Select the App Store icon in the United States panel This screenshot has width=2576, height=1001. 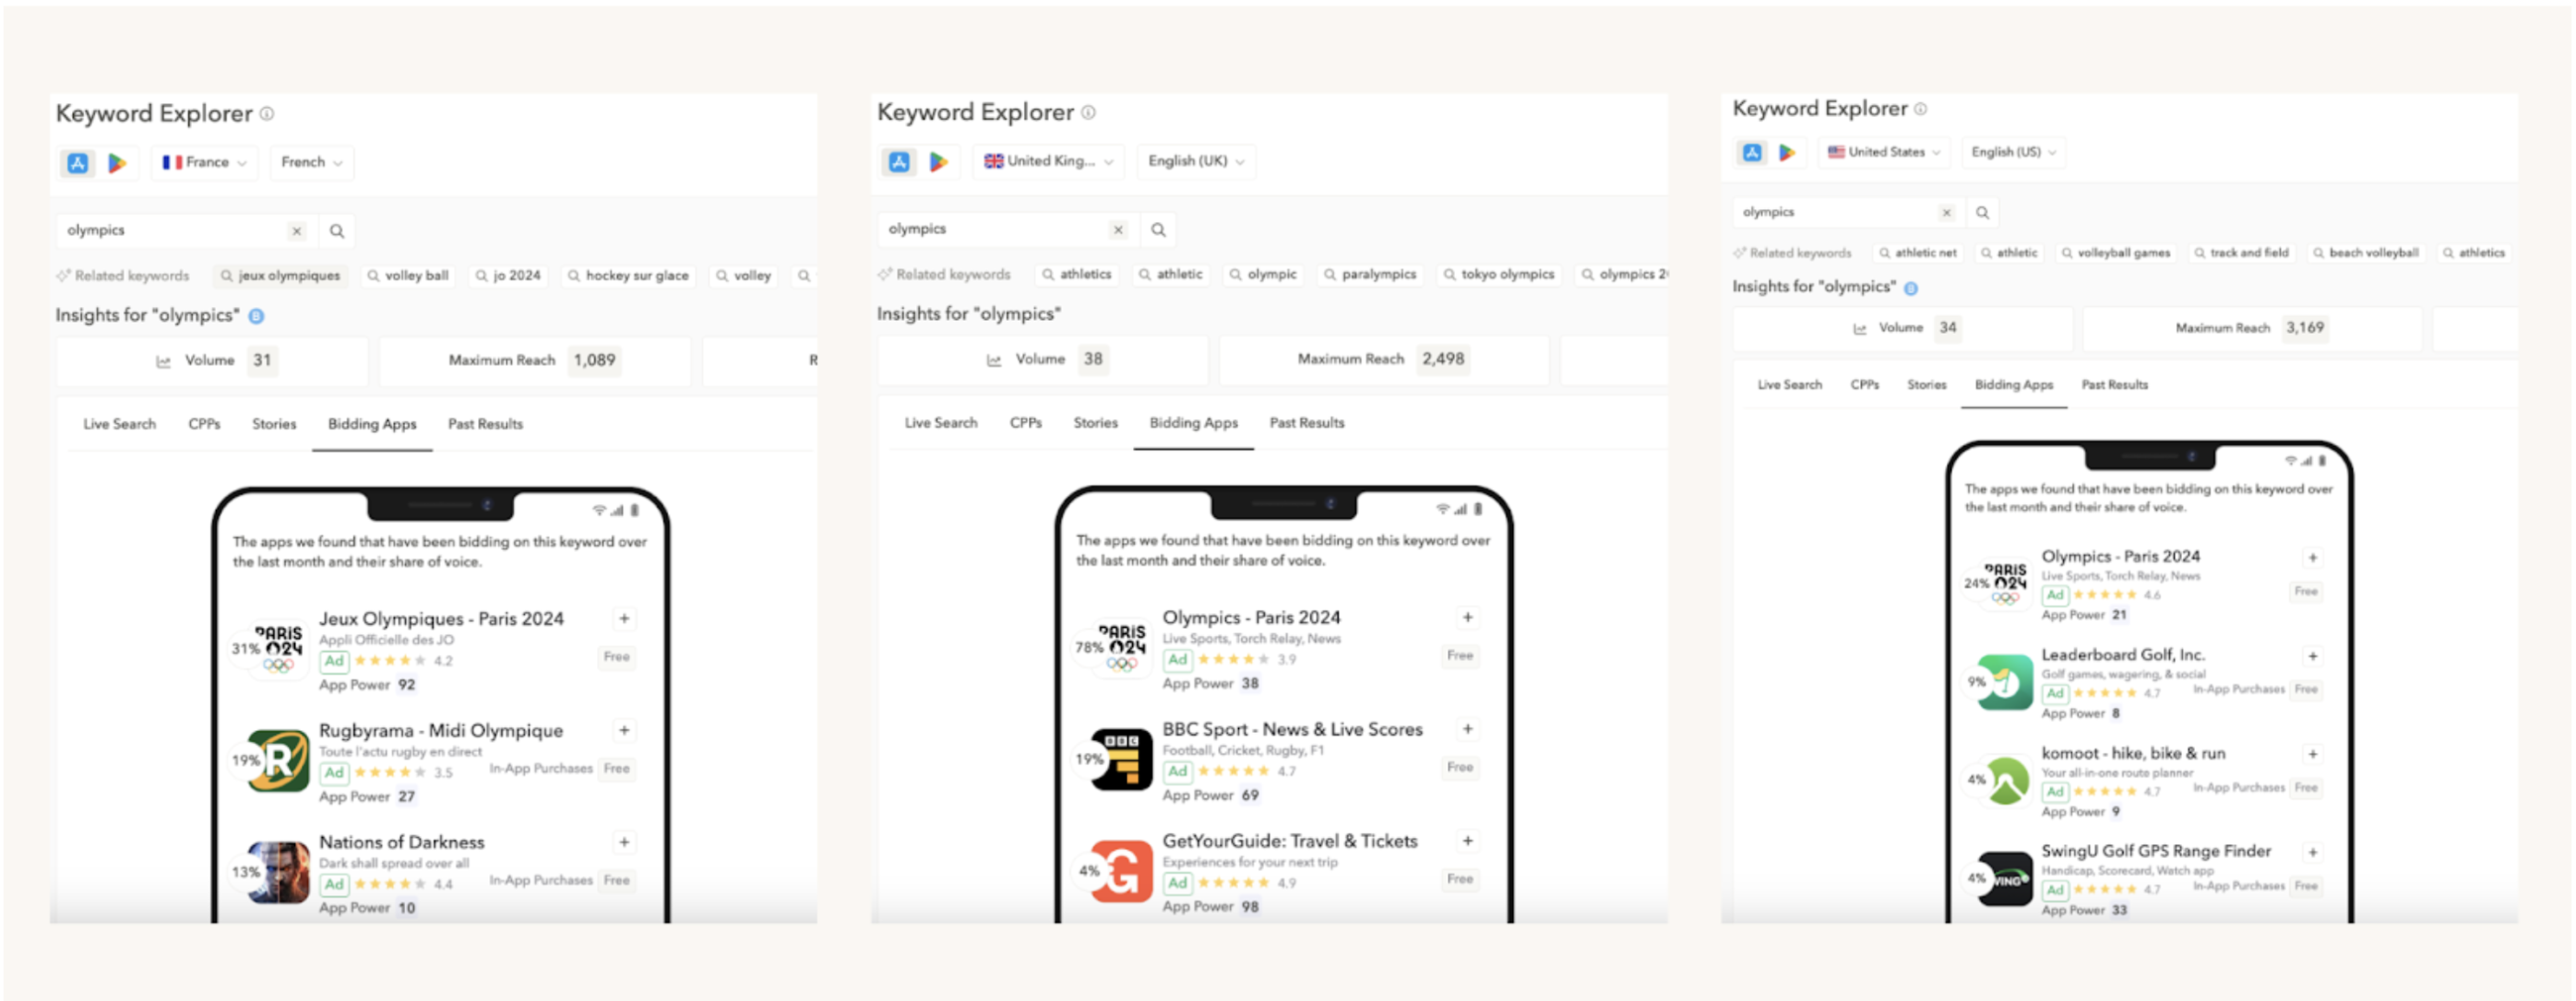coord(1752,153)
